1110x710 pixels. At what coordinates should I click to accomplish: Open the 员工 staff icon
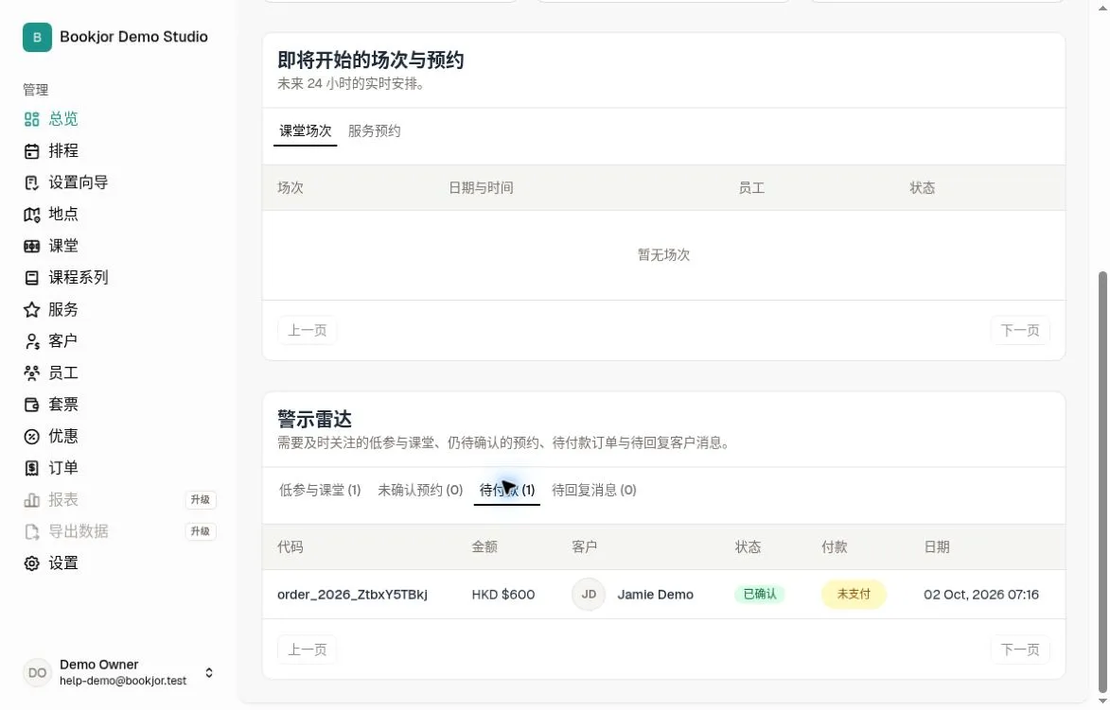[x=32, y=372]
